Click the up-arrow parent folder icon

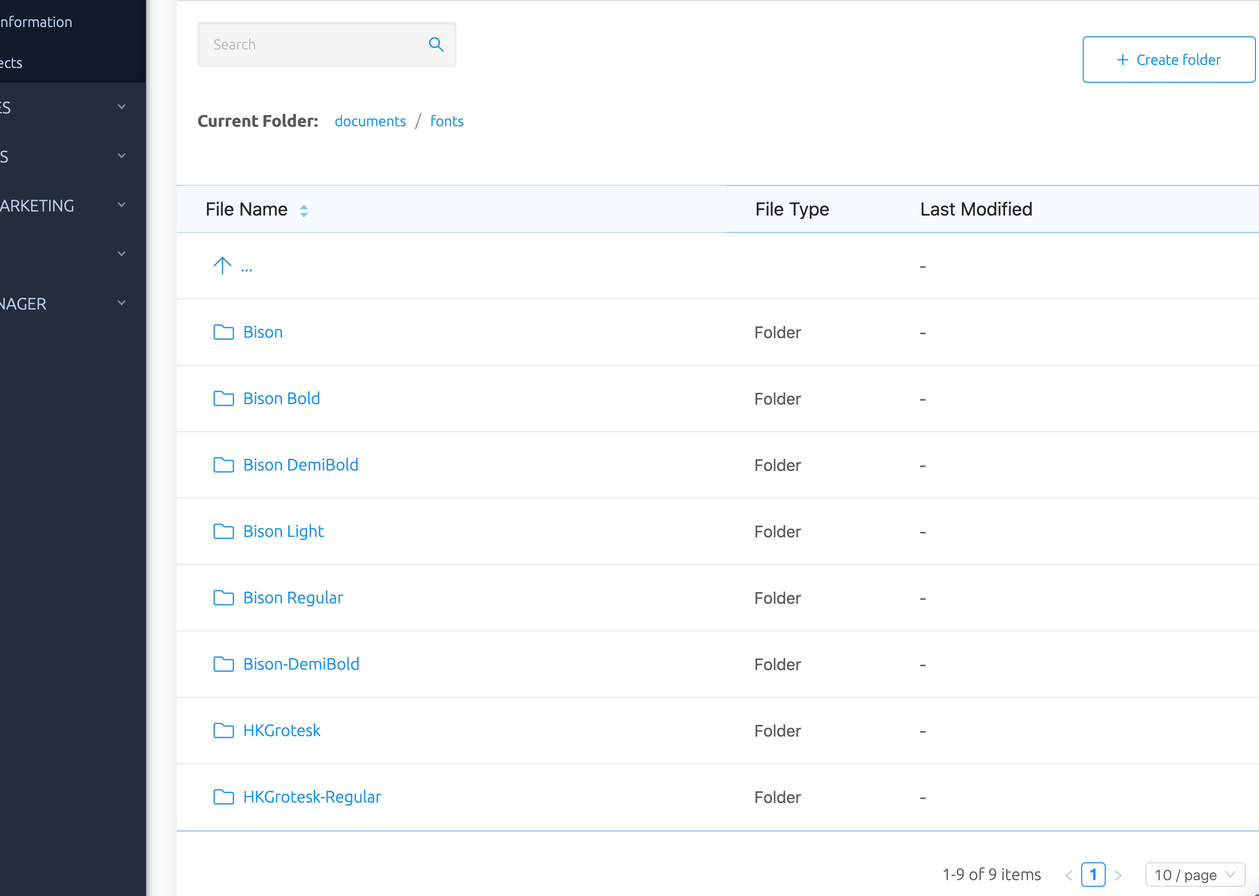pos(222,266)
